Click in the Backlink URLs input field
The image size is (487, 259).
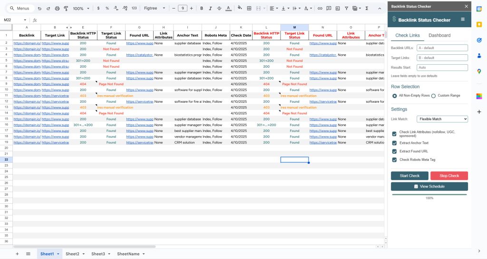pos(442,48)
